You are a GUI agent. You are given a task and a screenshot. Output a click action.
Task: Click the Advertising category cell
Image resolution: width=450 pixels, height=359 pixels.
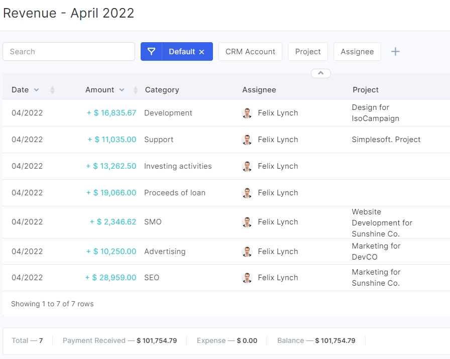click(x=165, y=252)
